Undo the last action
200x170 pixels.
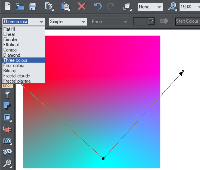point(98,6)
